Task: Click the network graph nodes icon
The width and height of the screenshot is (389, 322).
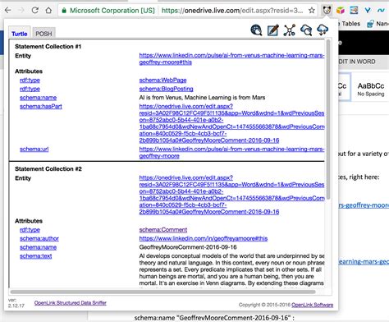Action: click(290, 30)
